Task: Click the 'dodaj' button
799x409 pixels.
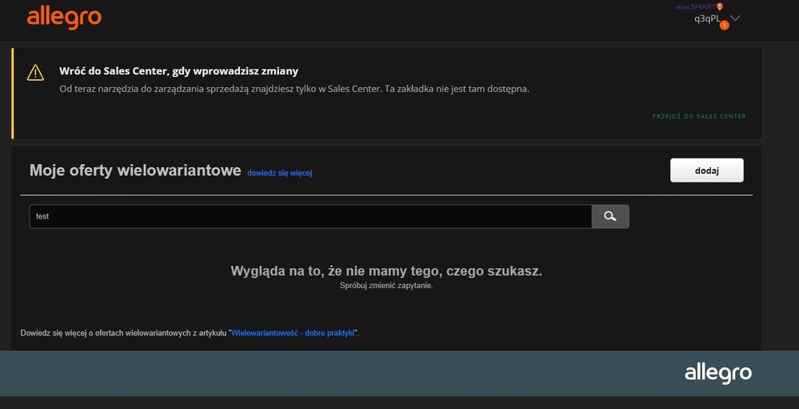Action: coord(706,170)
